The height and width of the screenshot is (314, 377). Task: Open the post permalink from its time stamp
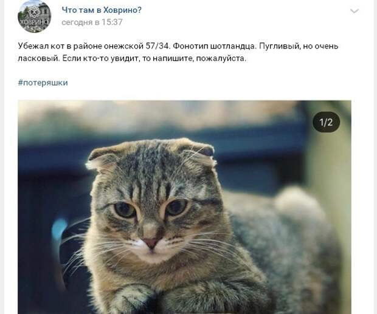tap(92, 22)
